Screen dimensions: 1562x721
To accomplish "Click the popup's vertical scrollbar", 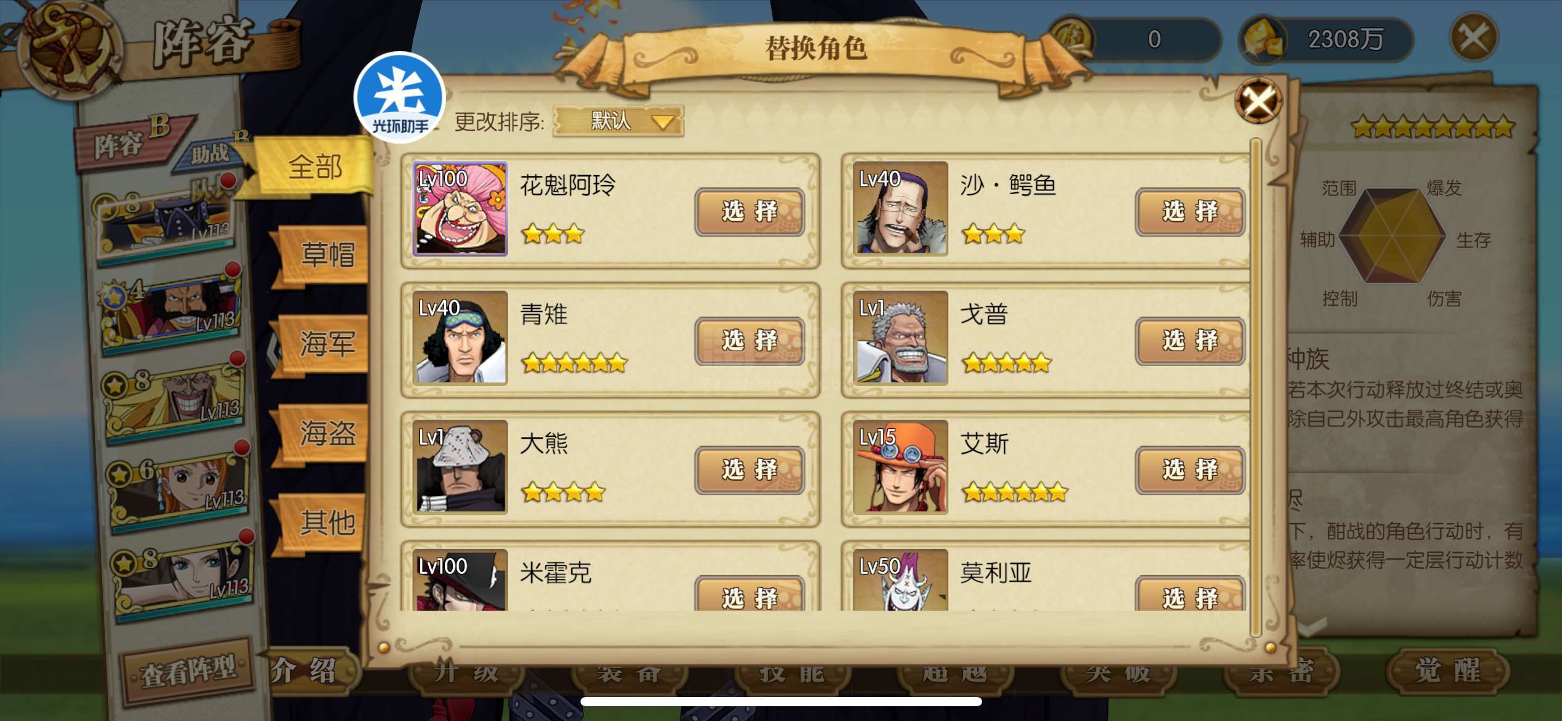I will click(1255, 388).
